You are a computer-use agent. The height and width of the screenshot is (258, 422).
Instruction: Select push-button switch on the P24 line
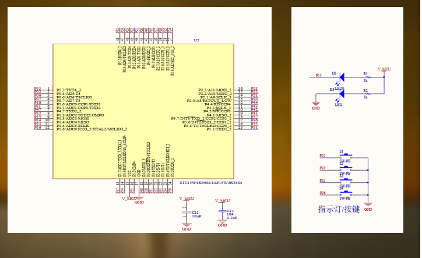tap(346, 169)
